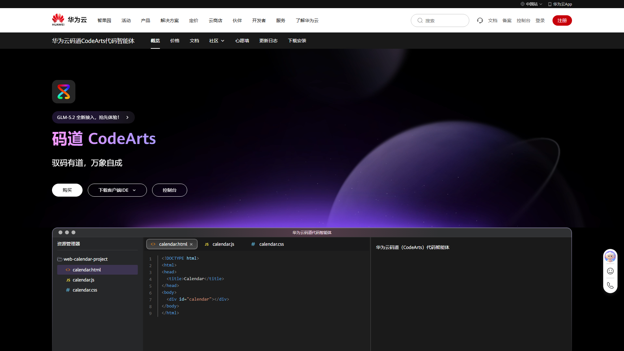
Task: Open 文档 link in top header
Action: point(493,20)
